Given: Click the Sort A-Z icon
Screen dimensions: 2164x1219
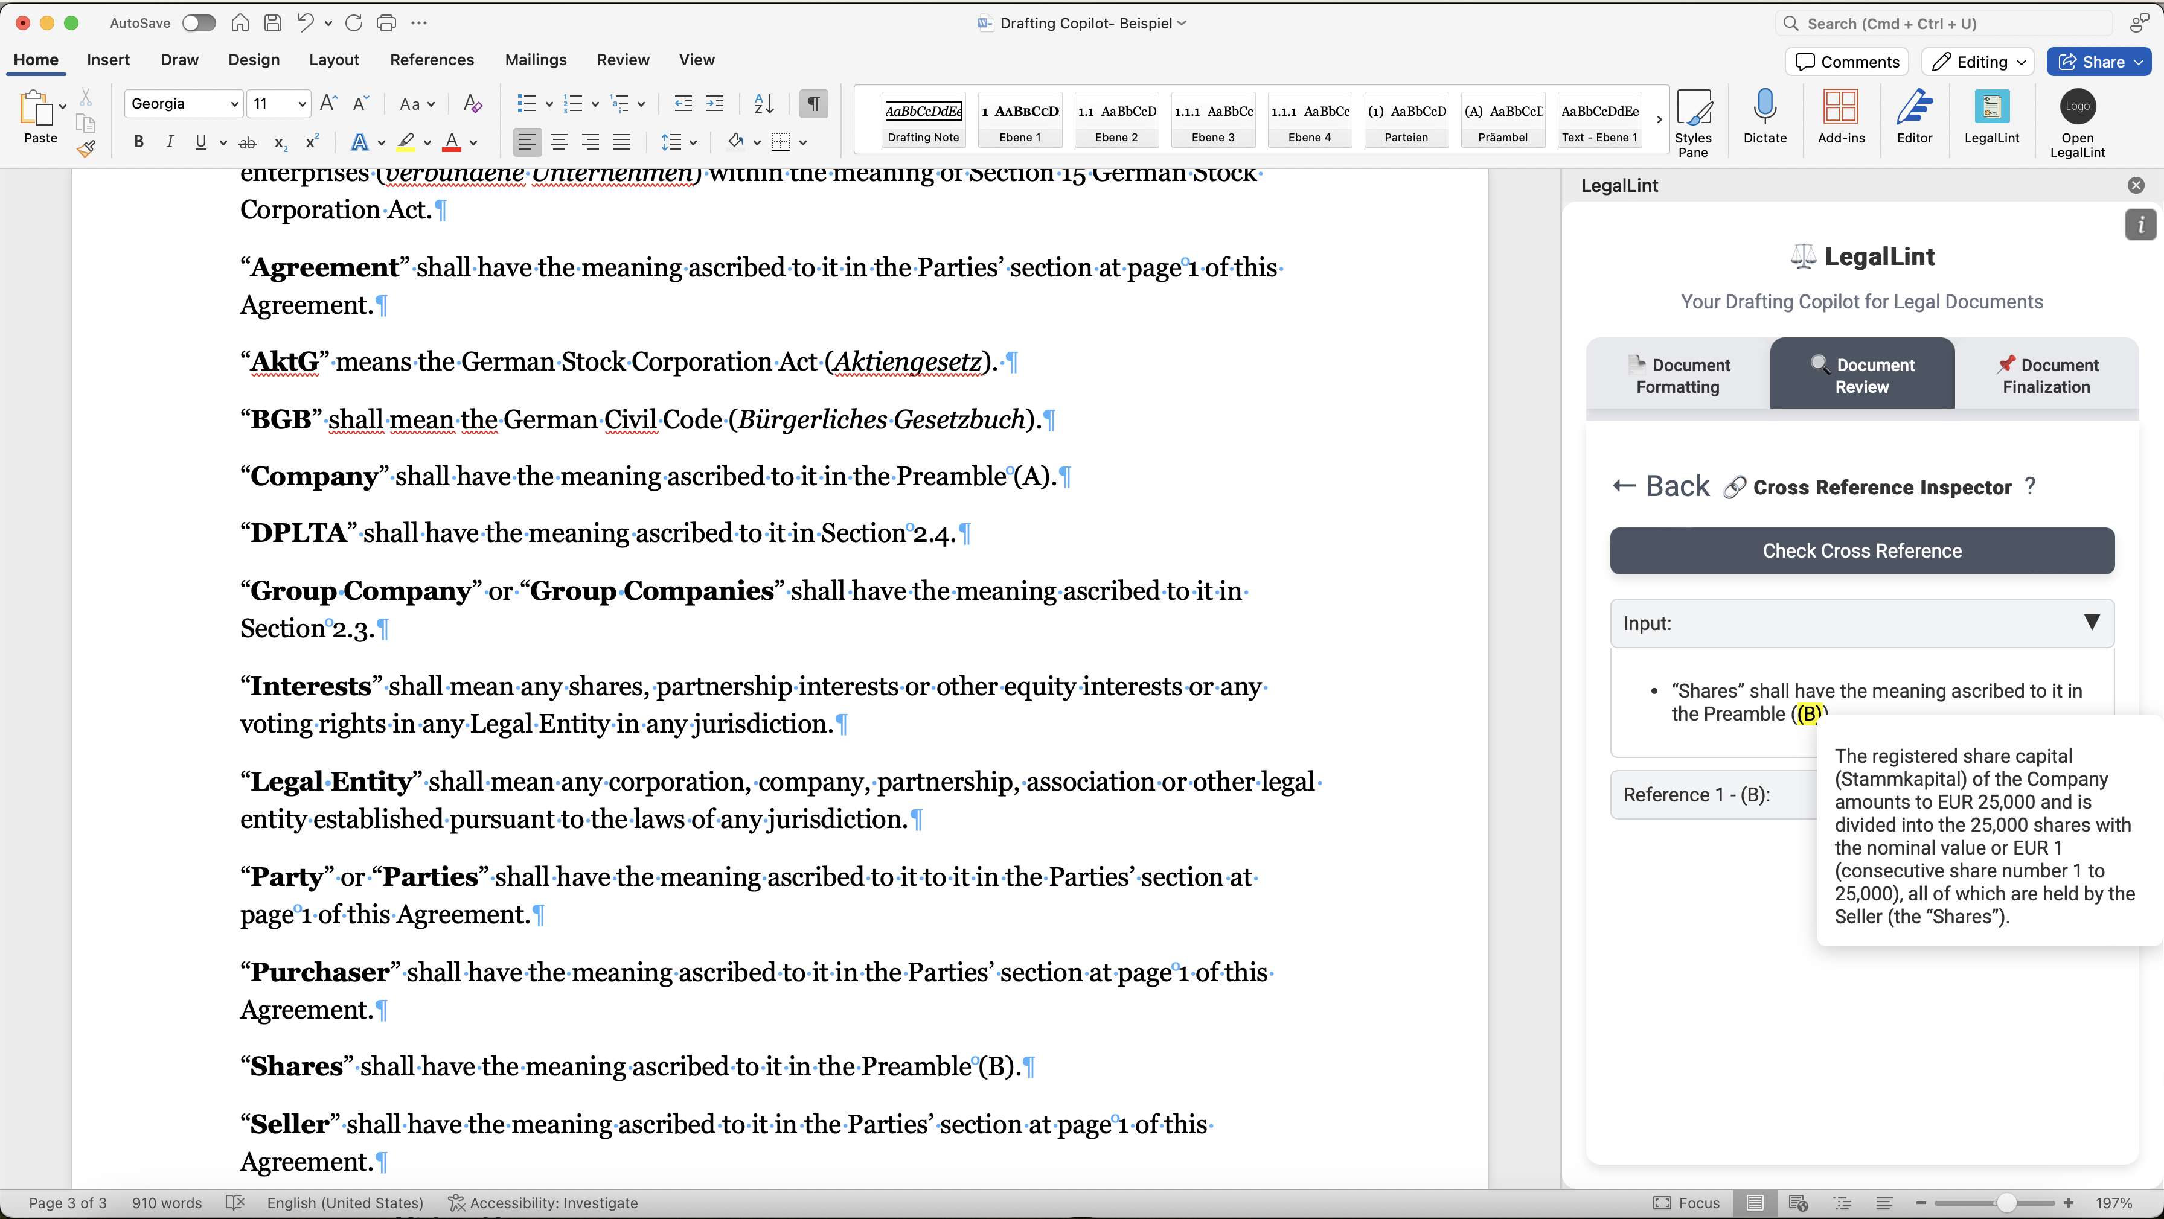Looking at the screenshot, I should 764,104.
